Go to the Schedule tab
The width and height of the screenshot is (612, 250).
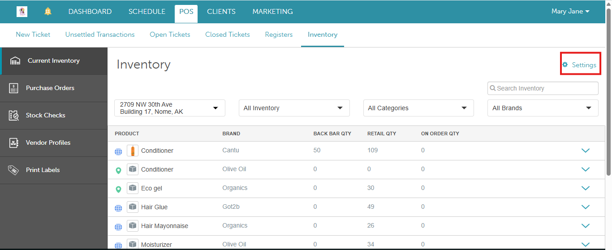click(x=147, y=12)
